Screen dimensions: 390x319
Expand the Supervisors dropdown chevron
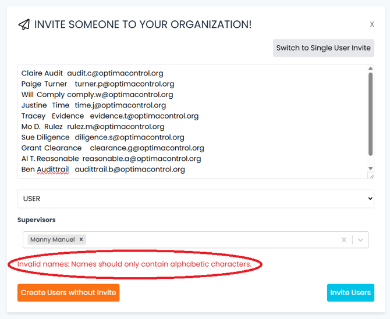coord(360,240)
